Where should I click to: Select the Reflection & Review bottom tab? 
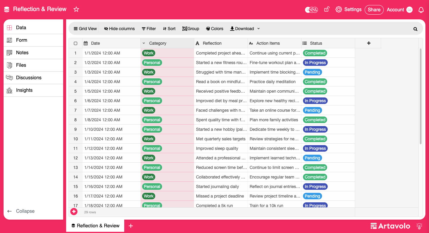click(95, 226)
